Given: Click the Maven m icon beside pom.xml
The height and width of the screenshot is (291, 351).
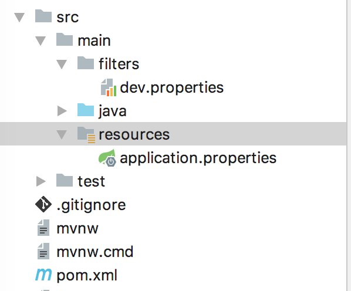Looking at the screenshot, I should 43,275.
